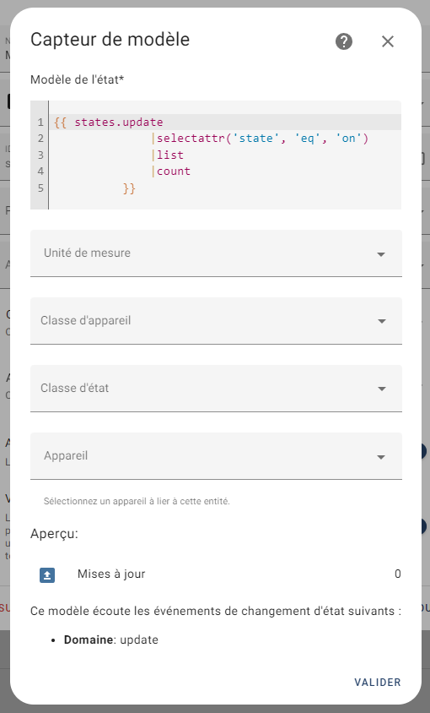Click the selectattr line in template editor
Viewport: 430px width, 713px height.
tap(262, 139)
